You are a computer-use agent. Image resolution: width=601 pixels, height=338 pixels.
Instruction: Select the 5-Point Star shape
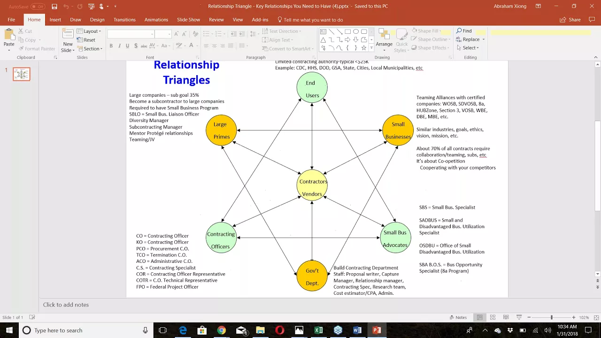pyautogui.click(x=364, y=48)
